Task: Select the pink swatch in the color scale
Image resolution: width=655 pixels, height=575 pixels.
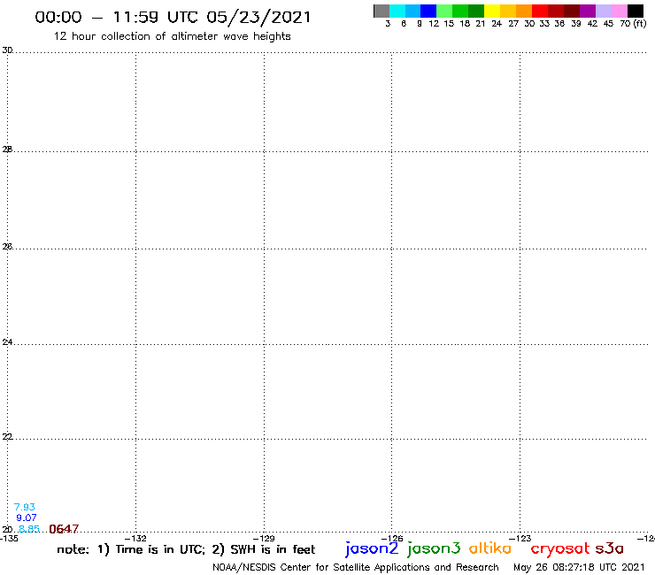Action: (x=619, y=11)
